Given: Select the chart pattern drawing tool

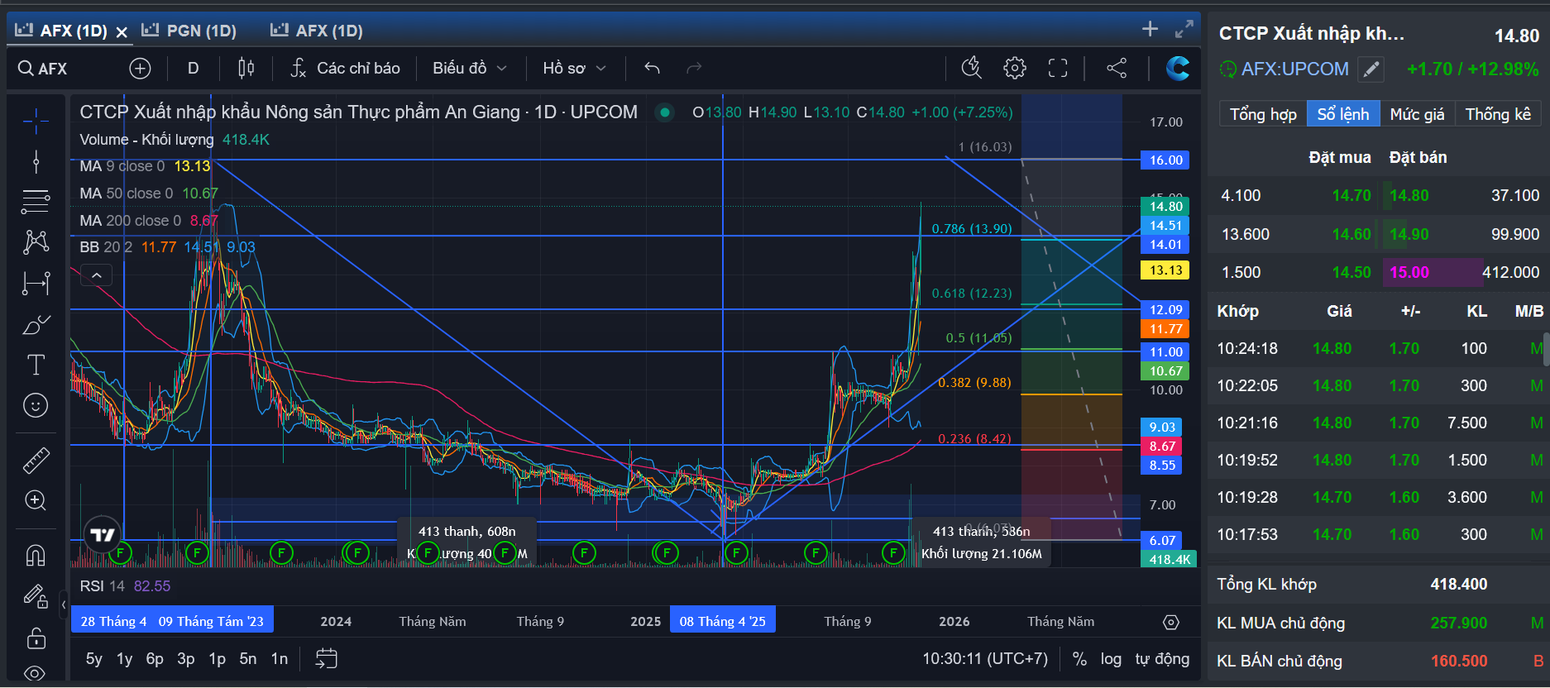Looking at the screenshot, I should (36, 241).
